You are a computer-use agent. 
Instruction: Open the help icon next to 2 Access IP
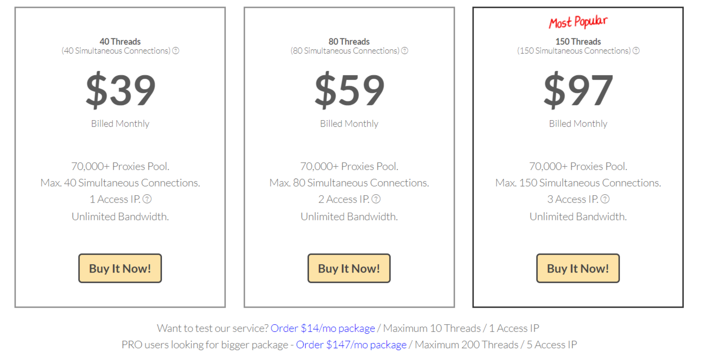[x=376, y=199]
